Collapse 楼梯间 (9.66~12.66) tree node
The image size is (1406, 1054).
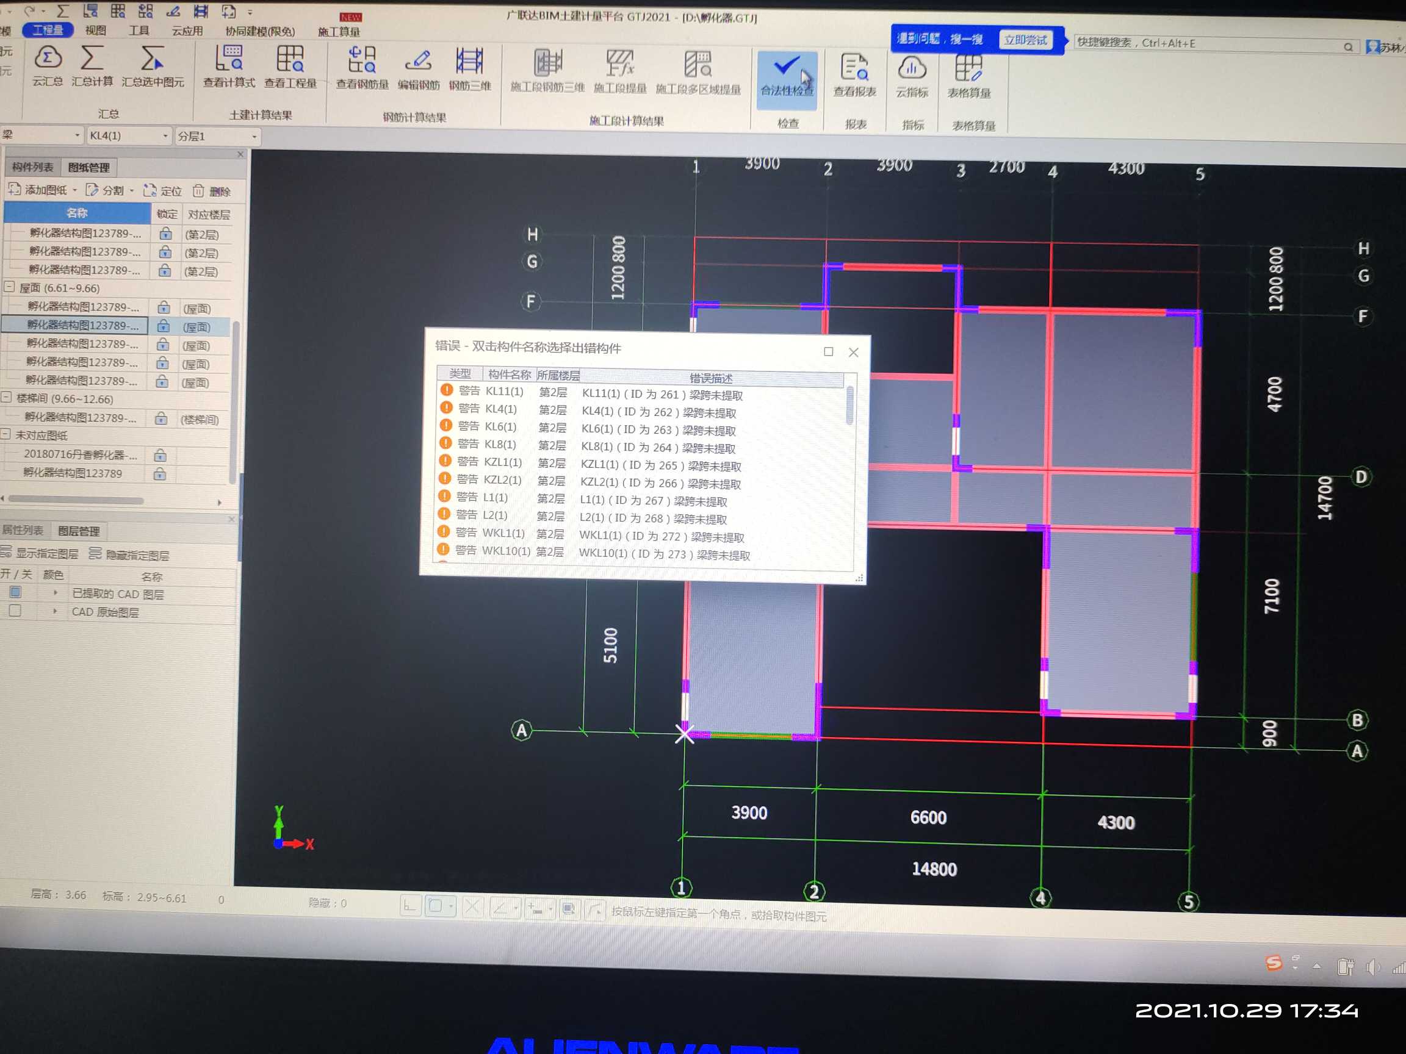(6, 398)
